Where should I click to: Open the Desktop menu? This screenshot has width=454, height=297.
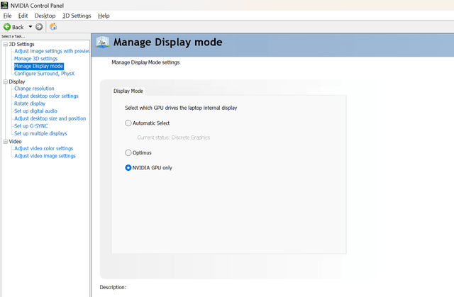[x=45, y=16]
